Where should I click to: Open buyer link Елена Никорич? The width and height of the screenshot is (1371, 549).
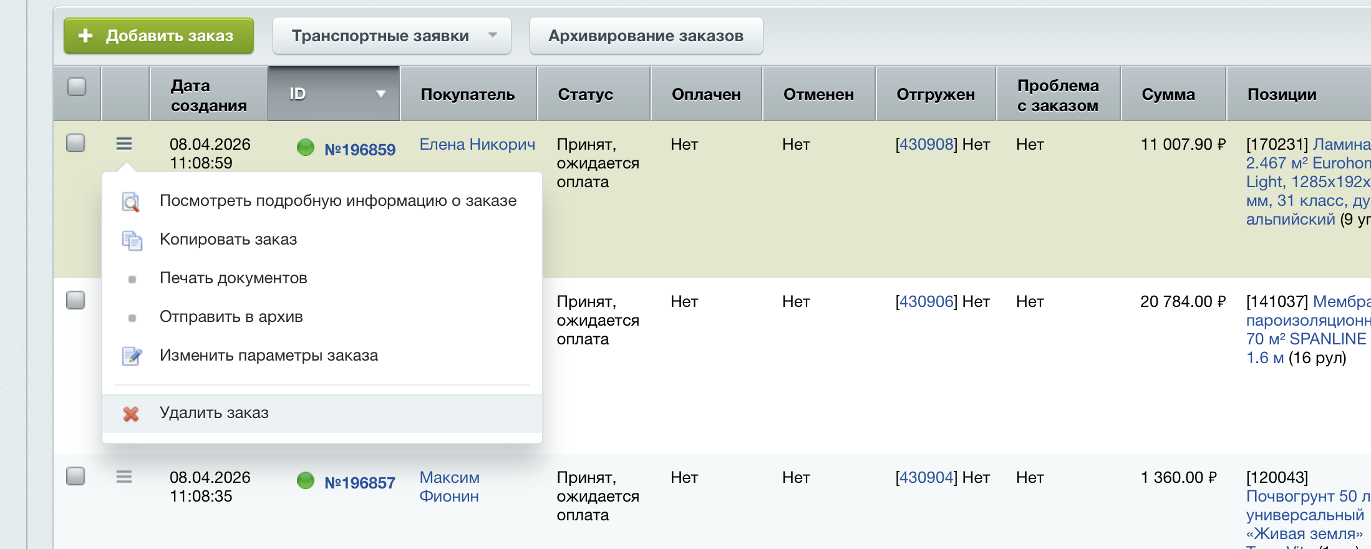(x=477, y=144)
